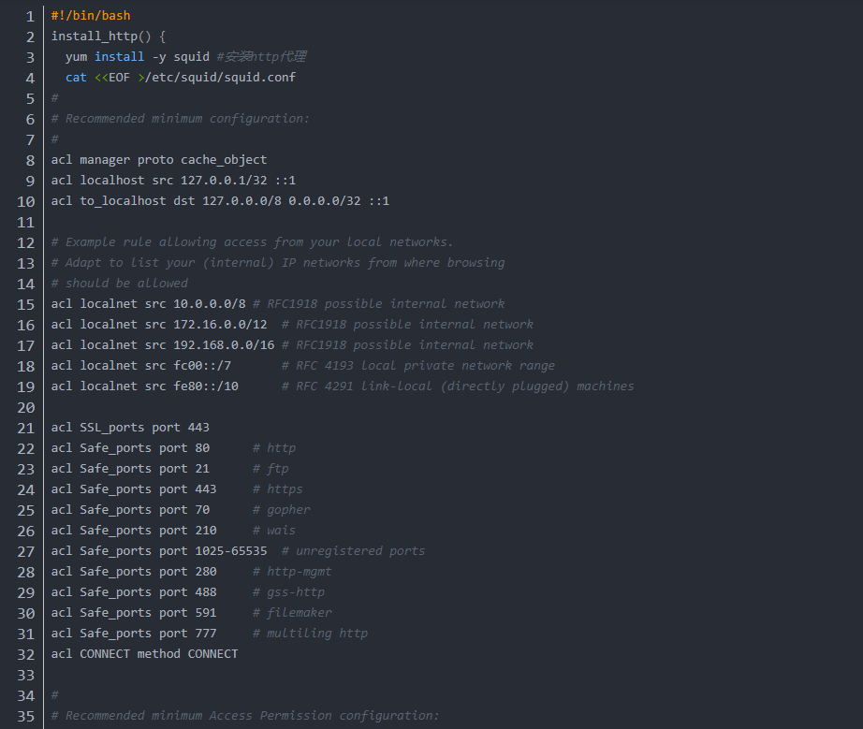Click the shebang #!/bin/bash text

91,16
